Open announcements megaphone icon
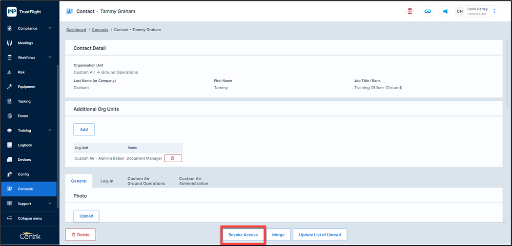Viewport: 512px width, 246px height. [x=445, y=11]
